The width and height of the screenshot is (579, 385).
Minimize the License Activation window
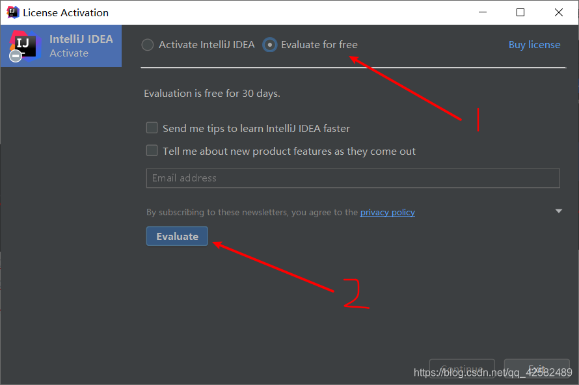pos(483,12)
